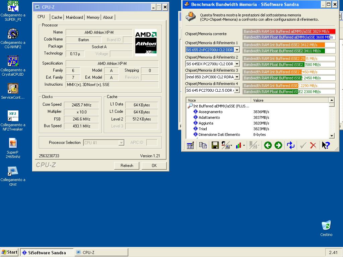Click the grey checkmark OK icon
343x257 pixels.
click(303, 145)
